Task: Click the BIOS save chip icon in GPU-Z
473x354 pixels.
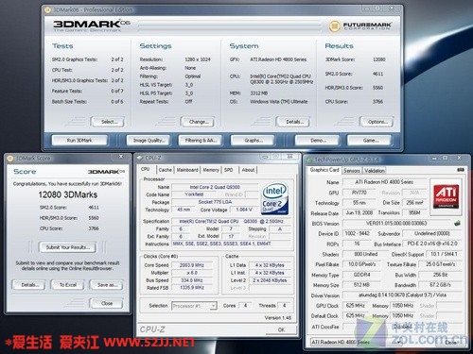Action: click(x=457, y=224)
